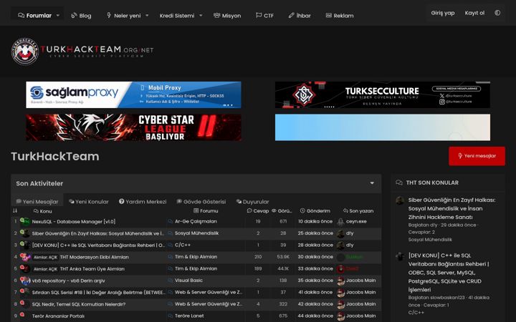Viewport: 516px width, 322px height.
Task: Click the THT SON KONULAR header icon
Action: point(399,182)
